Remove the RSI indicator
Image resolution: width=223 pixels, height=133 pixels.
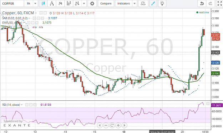35,105
